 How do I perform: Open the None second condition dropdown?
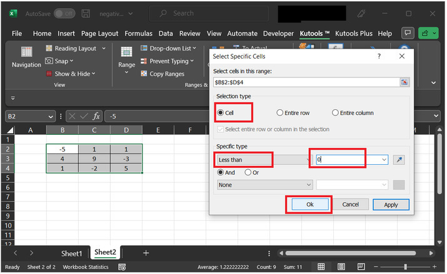coord(265,185)
